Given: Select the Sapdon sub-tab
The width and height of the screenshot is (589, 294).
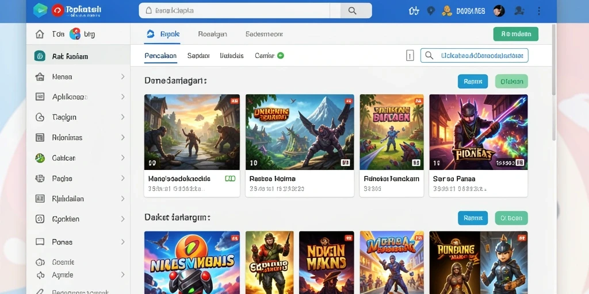Looking at the screenshot, I should click(x=198, y=56).
